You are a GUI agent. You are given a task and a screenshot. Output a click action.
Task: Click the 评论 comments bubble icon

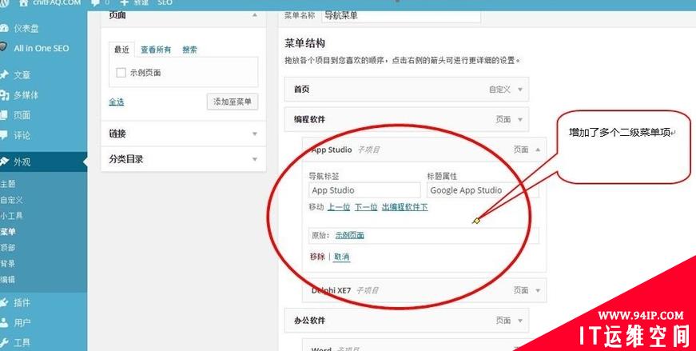coord(3,135)
